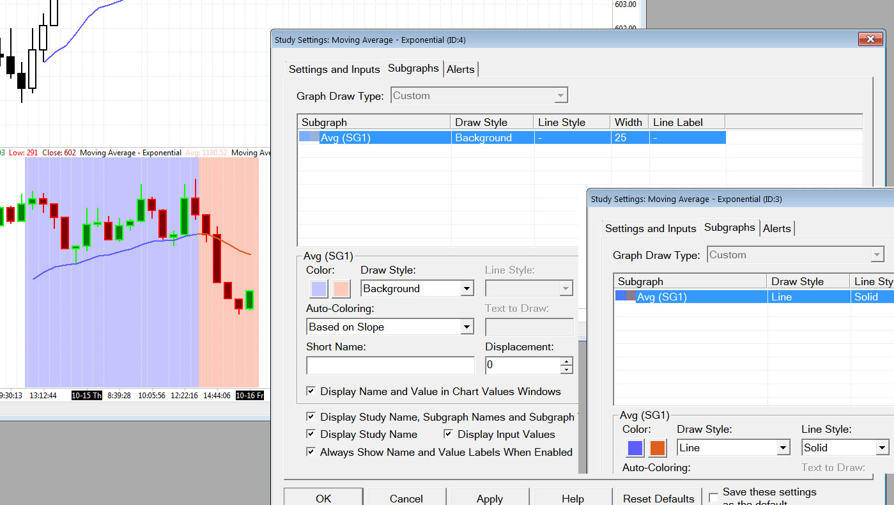
Task: Click into the Short Name input field
Action: (x=390, y=366)
